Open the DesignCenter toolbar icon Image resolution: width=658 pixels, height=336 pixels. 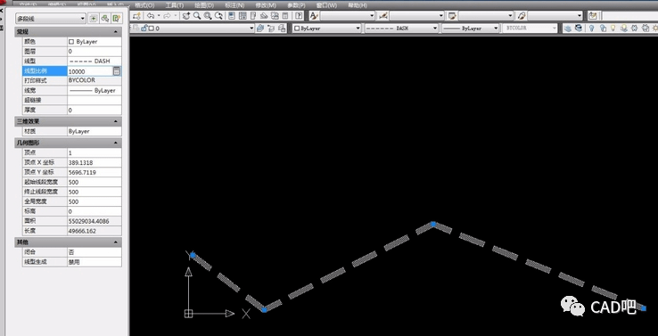click(243, 16)
